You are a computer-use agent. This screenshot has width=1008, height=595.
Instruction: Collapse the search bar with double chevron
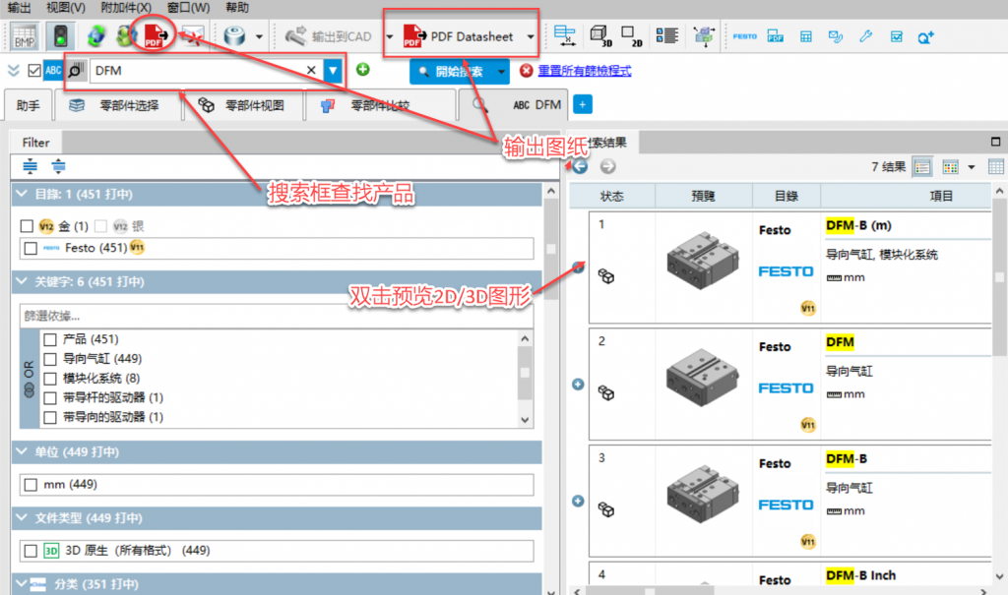[x=14, y=70]
